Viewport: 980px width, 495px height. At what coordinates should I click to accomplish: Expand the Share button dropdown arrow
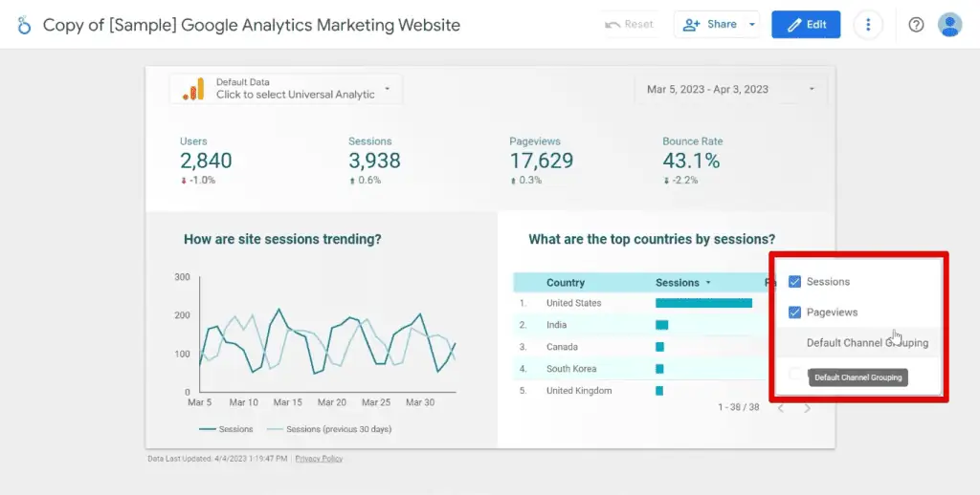pyautogui.click(x=752, y=25)
